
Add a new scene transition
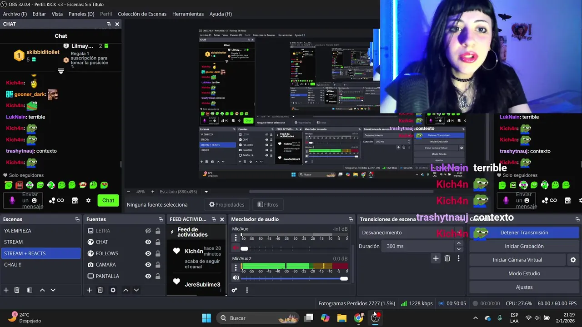click(x=436, y=258)
